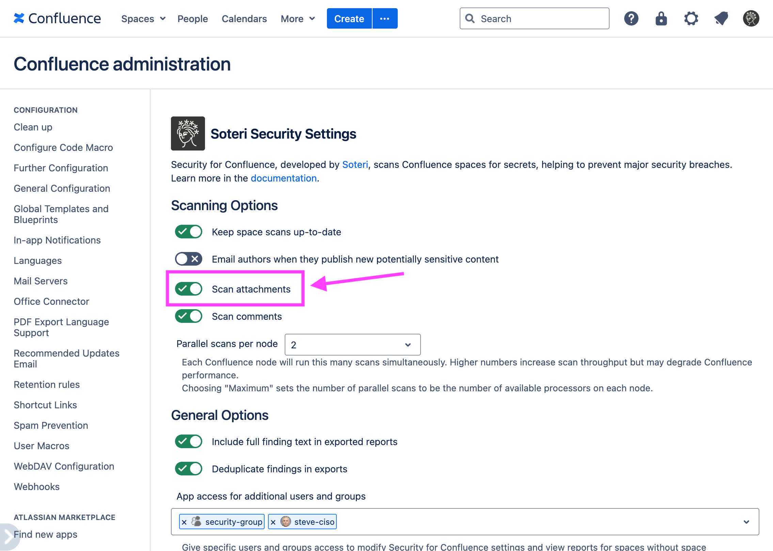The width and height of the screenshot is (773, 551).
Task: Click your profile avatar icon
Action: coord(751,18)
